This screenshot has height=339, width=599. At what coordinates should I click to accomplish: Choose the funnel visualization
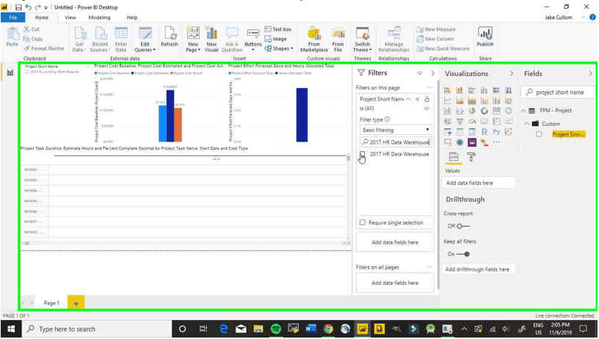(460, 121)
